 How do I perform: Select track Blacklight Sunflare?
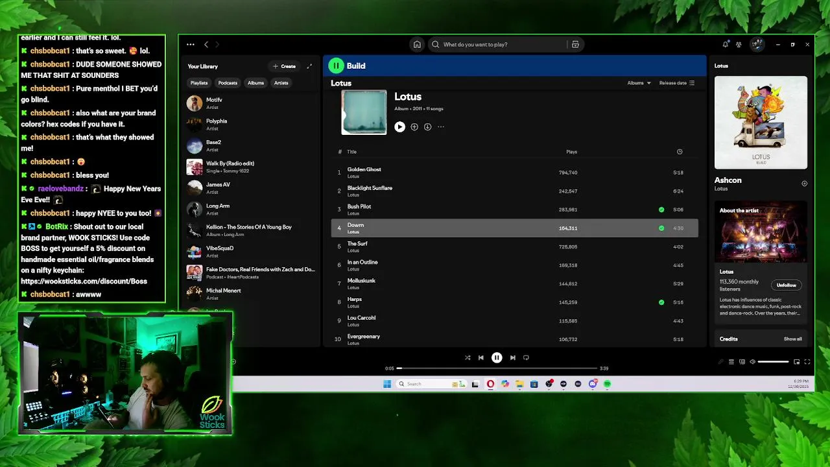tap(514, 191)
